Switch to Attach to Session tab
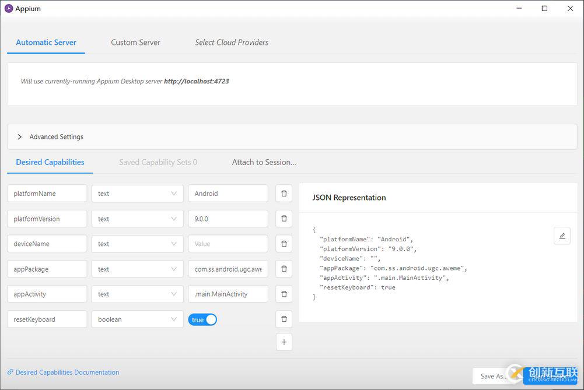Image resolution: width=584 pixels, height=390 pixels. click(264, 162)
